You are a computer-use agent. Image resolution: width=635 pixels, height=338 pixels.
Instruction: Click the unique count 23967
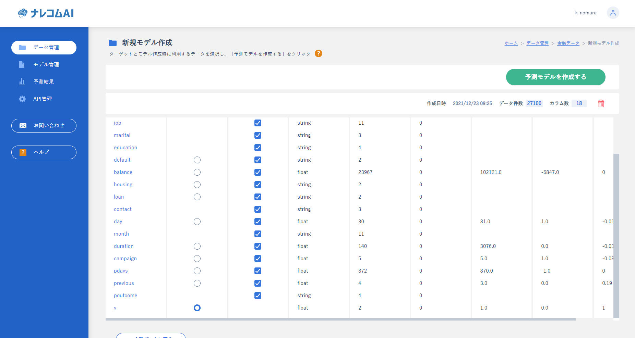point(365,172)
